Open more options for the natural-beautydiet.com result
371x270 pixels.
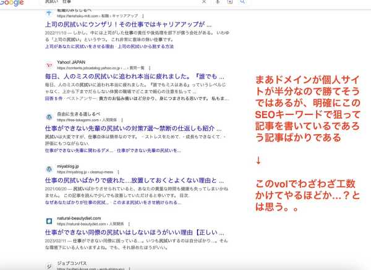click(129, 224)
